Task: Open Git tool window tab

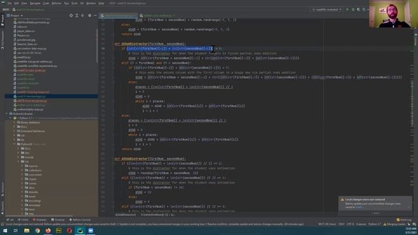Action: pyautogui.click(x=10, y=220)
